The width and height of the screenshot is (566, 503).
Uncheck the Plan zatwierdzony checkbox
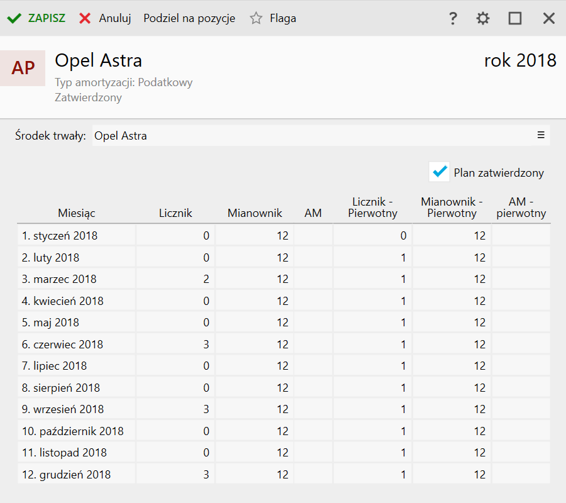(440, 172)
